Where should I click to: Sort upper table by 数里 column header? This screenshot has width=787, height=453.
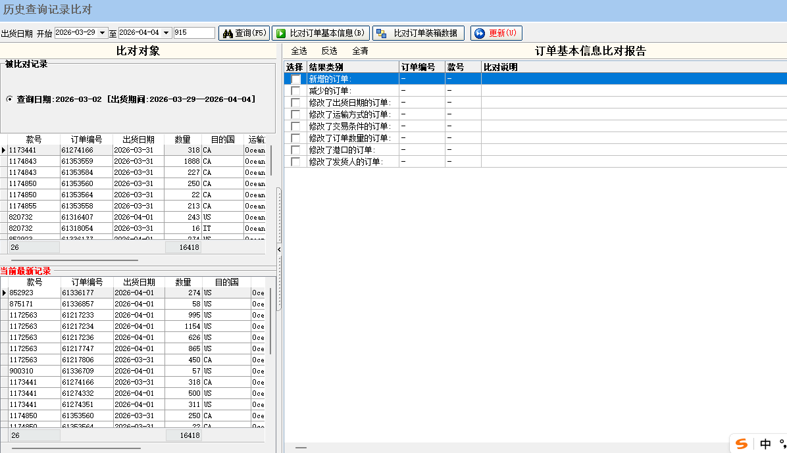[x=183, y=139]
